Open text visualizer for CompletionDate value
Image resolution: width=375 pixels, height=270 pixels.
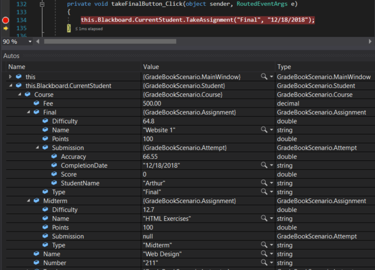point(264,165)
